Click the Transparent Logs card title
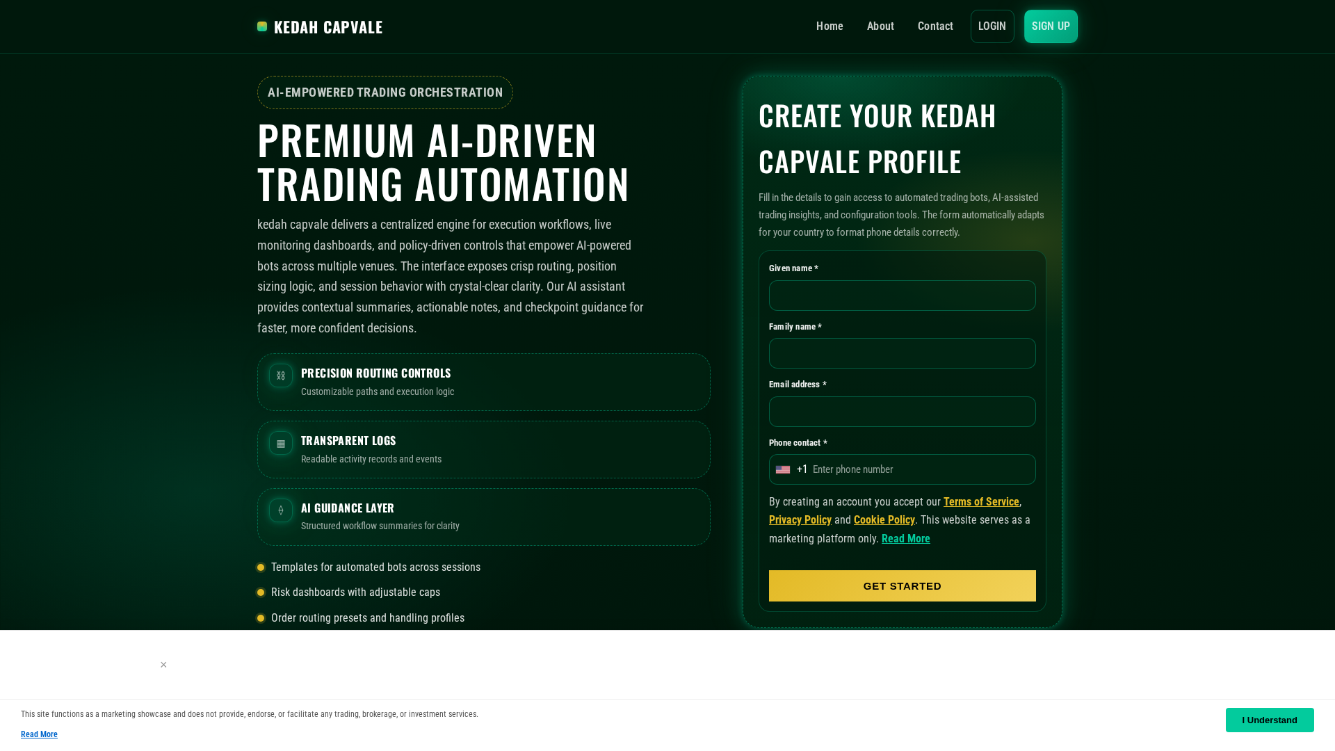The height and width of the screenshot is (751, 1335). 348,441
